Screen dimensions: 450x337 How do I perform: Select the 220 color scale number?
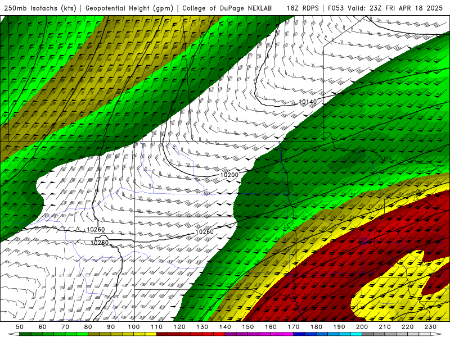[407, 327]
